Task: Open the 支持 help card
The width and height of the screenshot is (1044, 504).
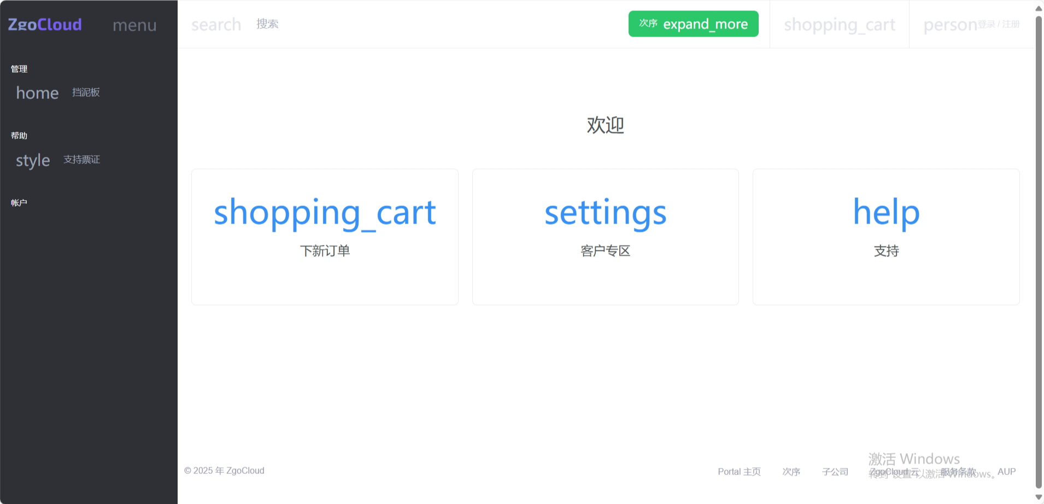Action: (885, 237)
